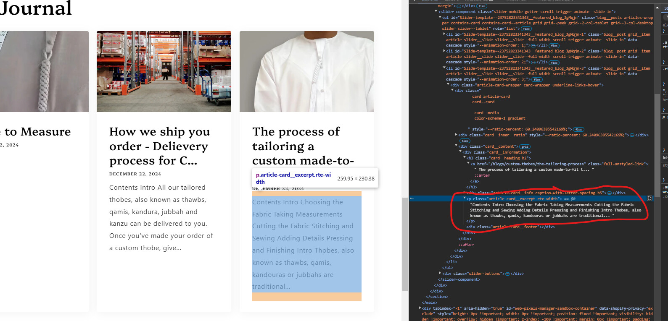Expand the li featured_blog_JgMqjn-2 node

tap(444, 51)
